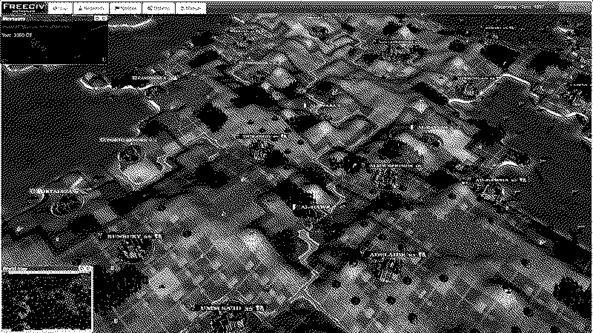Image resolution: width=593 pixels, height=333 pixels.
Task: Click the Year text in Messages
Action: point(18,35)
